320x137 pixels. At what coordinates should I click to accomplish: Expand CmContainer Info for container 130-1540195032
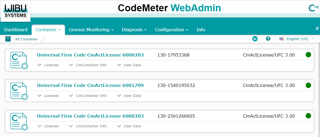(88, 96)
